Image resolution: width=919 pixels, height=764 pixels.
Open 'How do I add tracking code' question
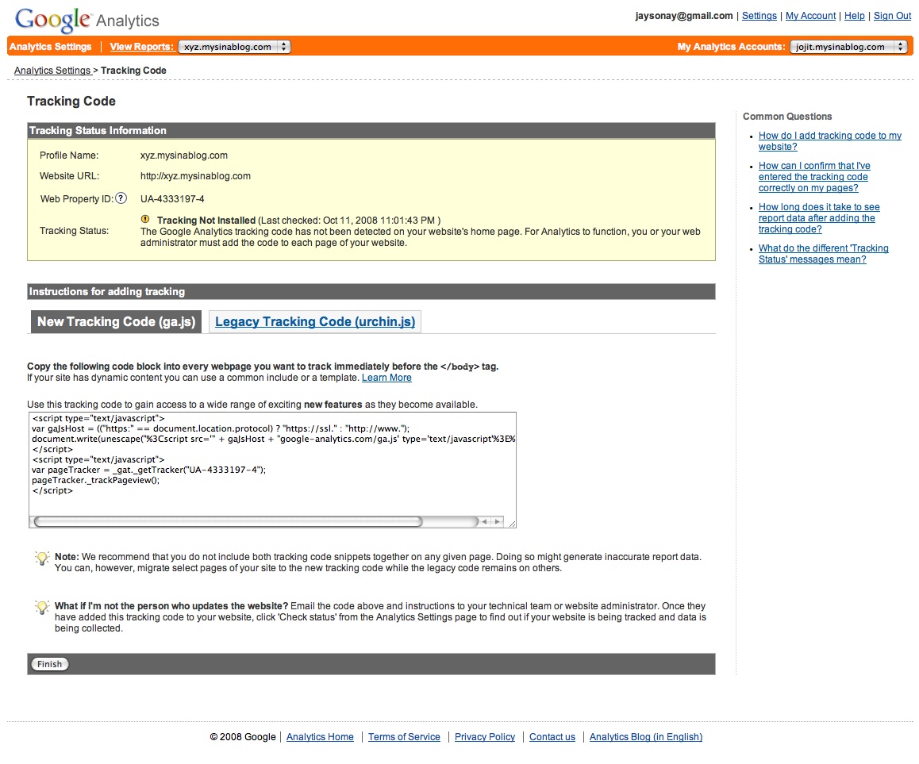(x=830, y=141)
